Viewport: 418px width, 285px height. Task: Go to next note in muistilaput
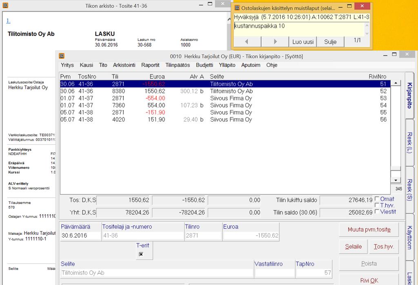(x=275, y=42)
